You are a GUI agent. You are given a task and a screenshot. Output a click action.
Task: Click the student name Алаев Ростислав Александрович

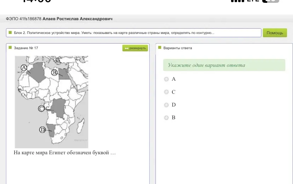tap(77, 19)
